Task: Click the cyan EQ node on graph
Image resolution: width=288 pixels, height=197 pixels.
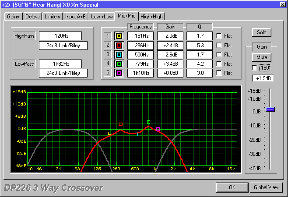Action: tap(137, 134)
